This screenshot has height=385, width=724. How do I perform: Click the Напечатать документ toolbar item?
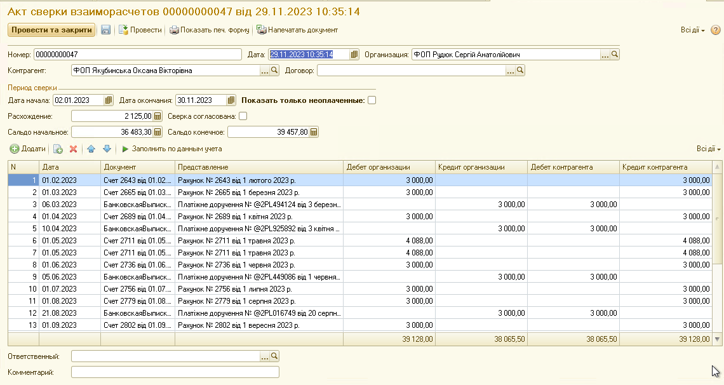tap(297, 30)
